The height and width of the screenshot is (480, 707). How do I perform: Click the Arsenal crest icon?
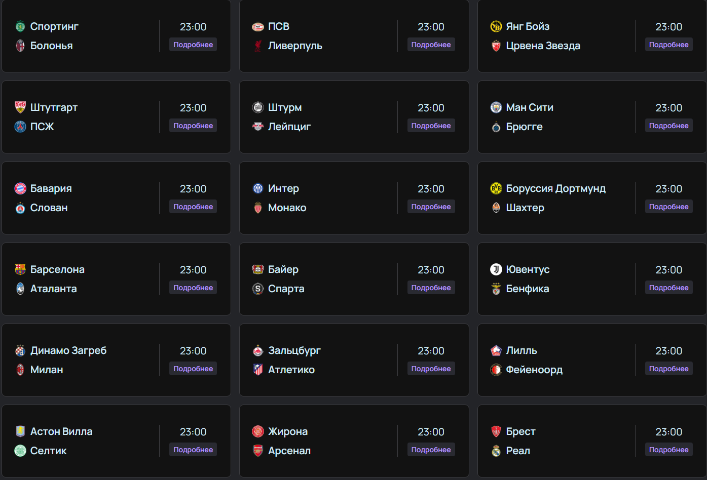pyautogui.click(x=258, y=451)
